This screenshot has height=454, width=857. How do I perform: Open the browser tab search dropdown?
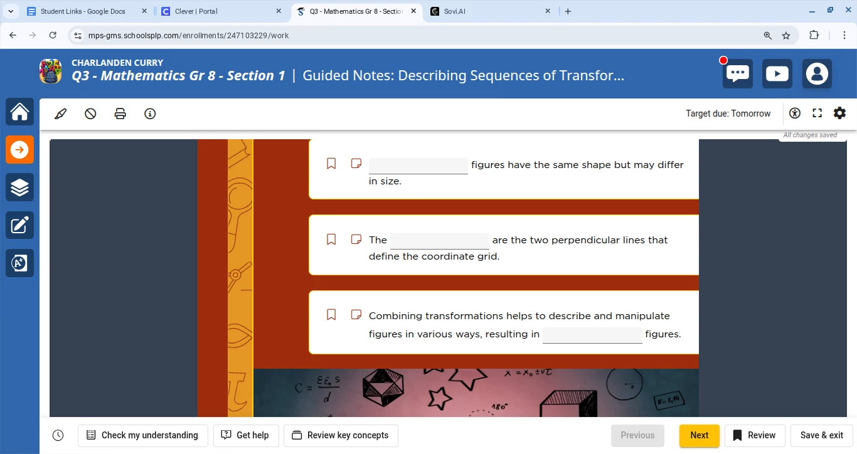[11, 11]
